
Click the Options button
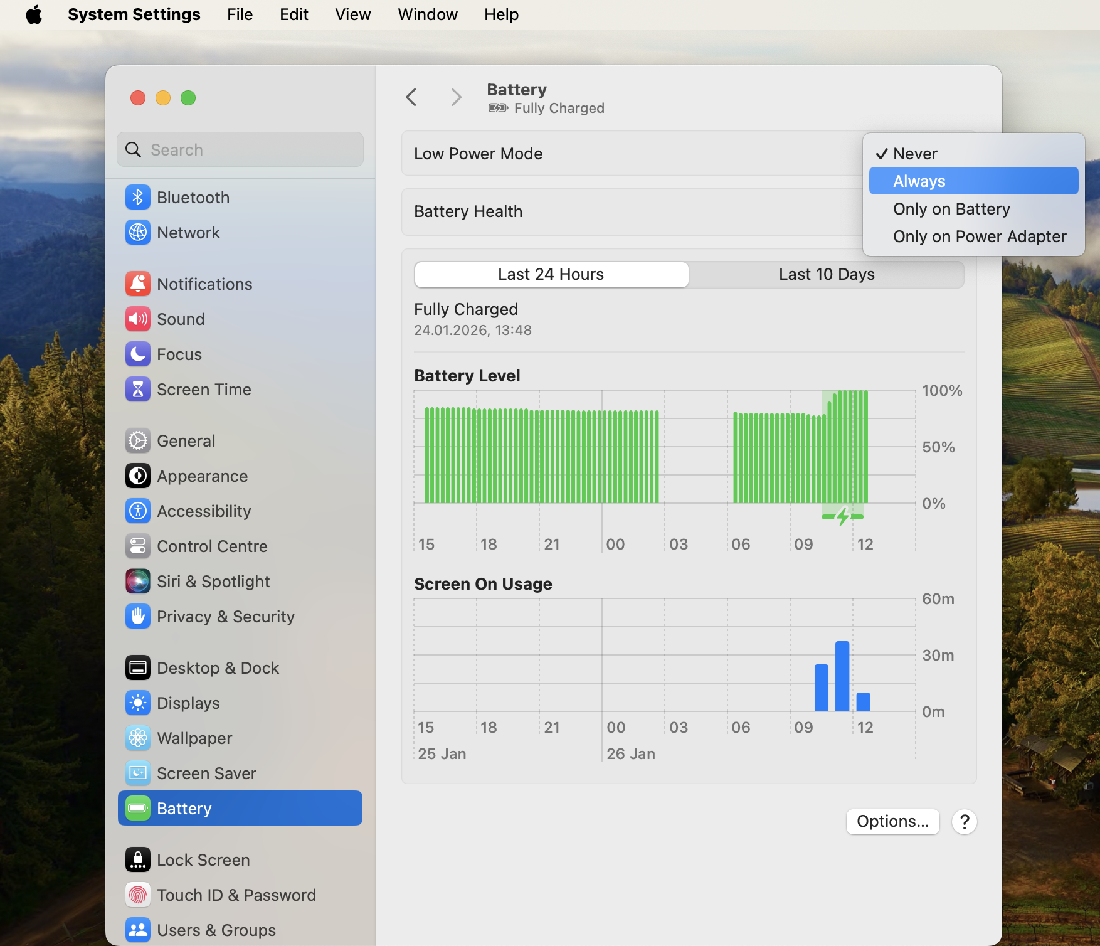coord(892,822)
